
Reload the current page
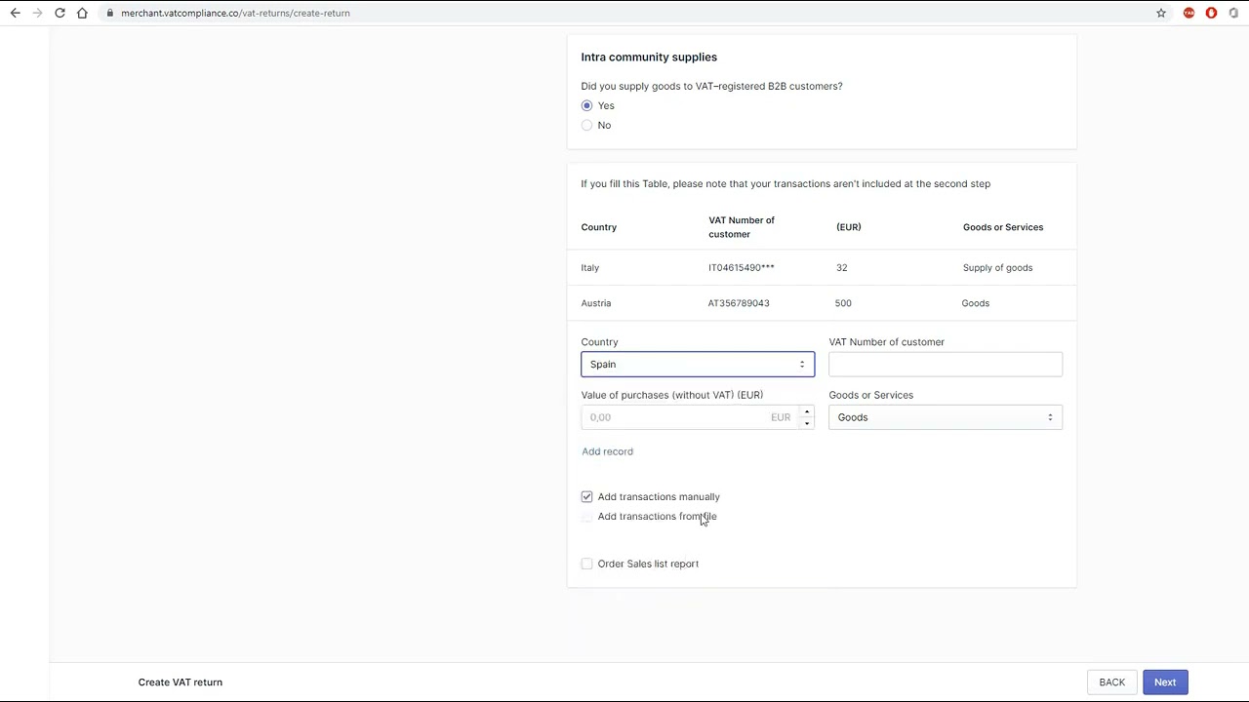60,13
